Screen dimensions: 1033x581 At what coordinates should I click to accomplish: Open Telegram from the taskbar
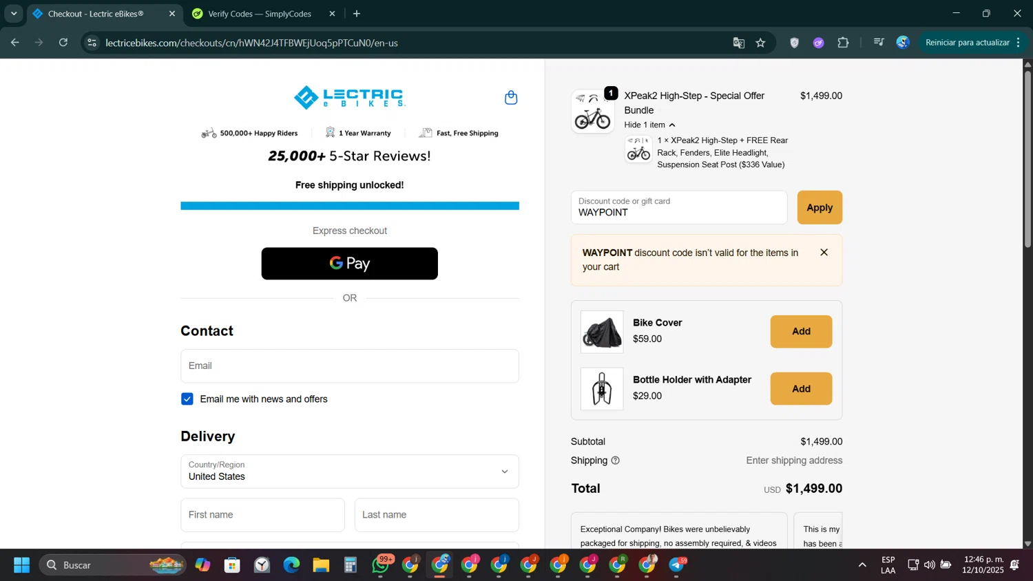tap(678, 565)
